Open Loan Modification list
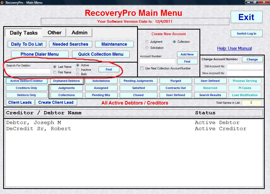The image size is (270, 194). click(245, 95)
